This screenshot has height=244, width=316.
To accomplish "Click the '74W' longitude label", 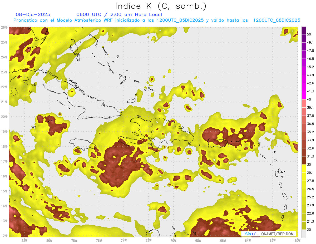I will 124,241.
